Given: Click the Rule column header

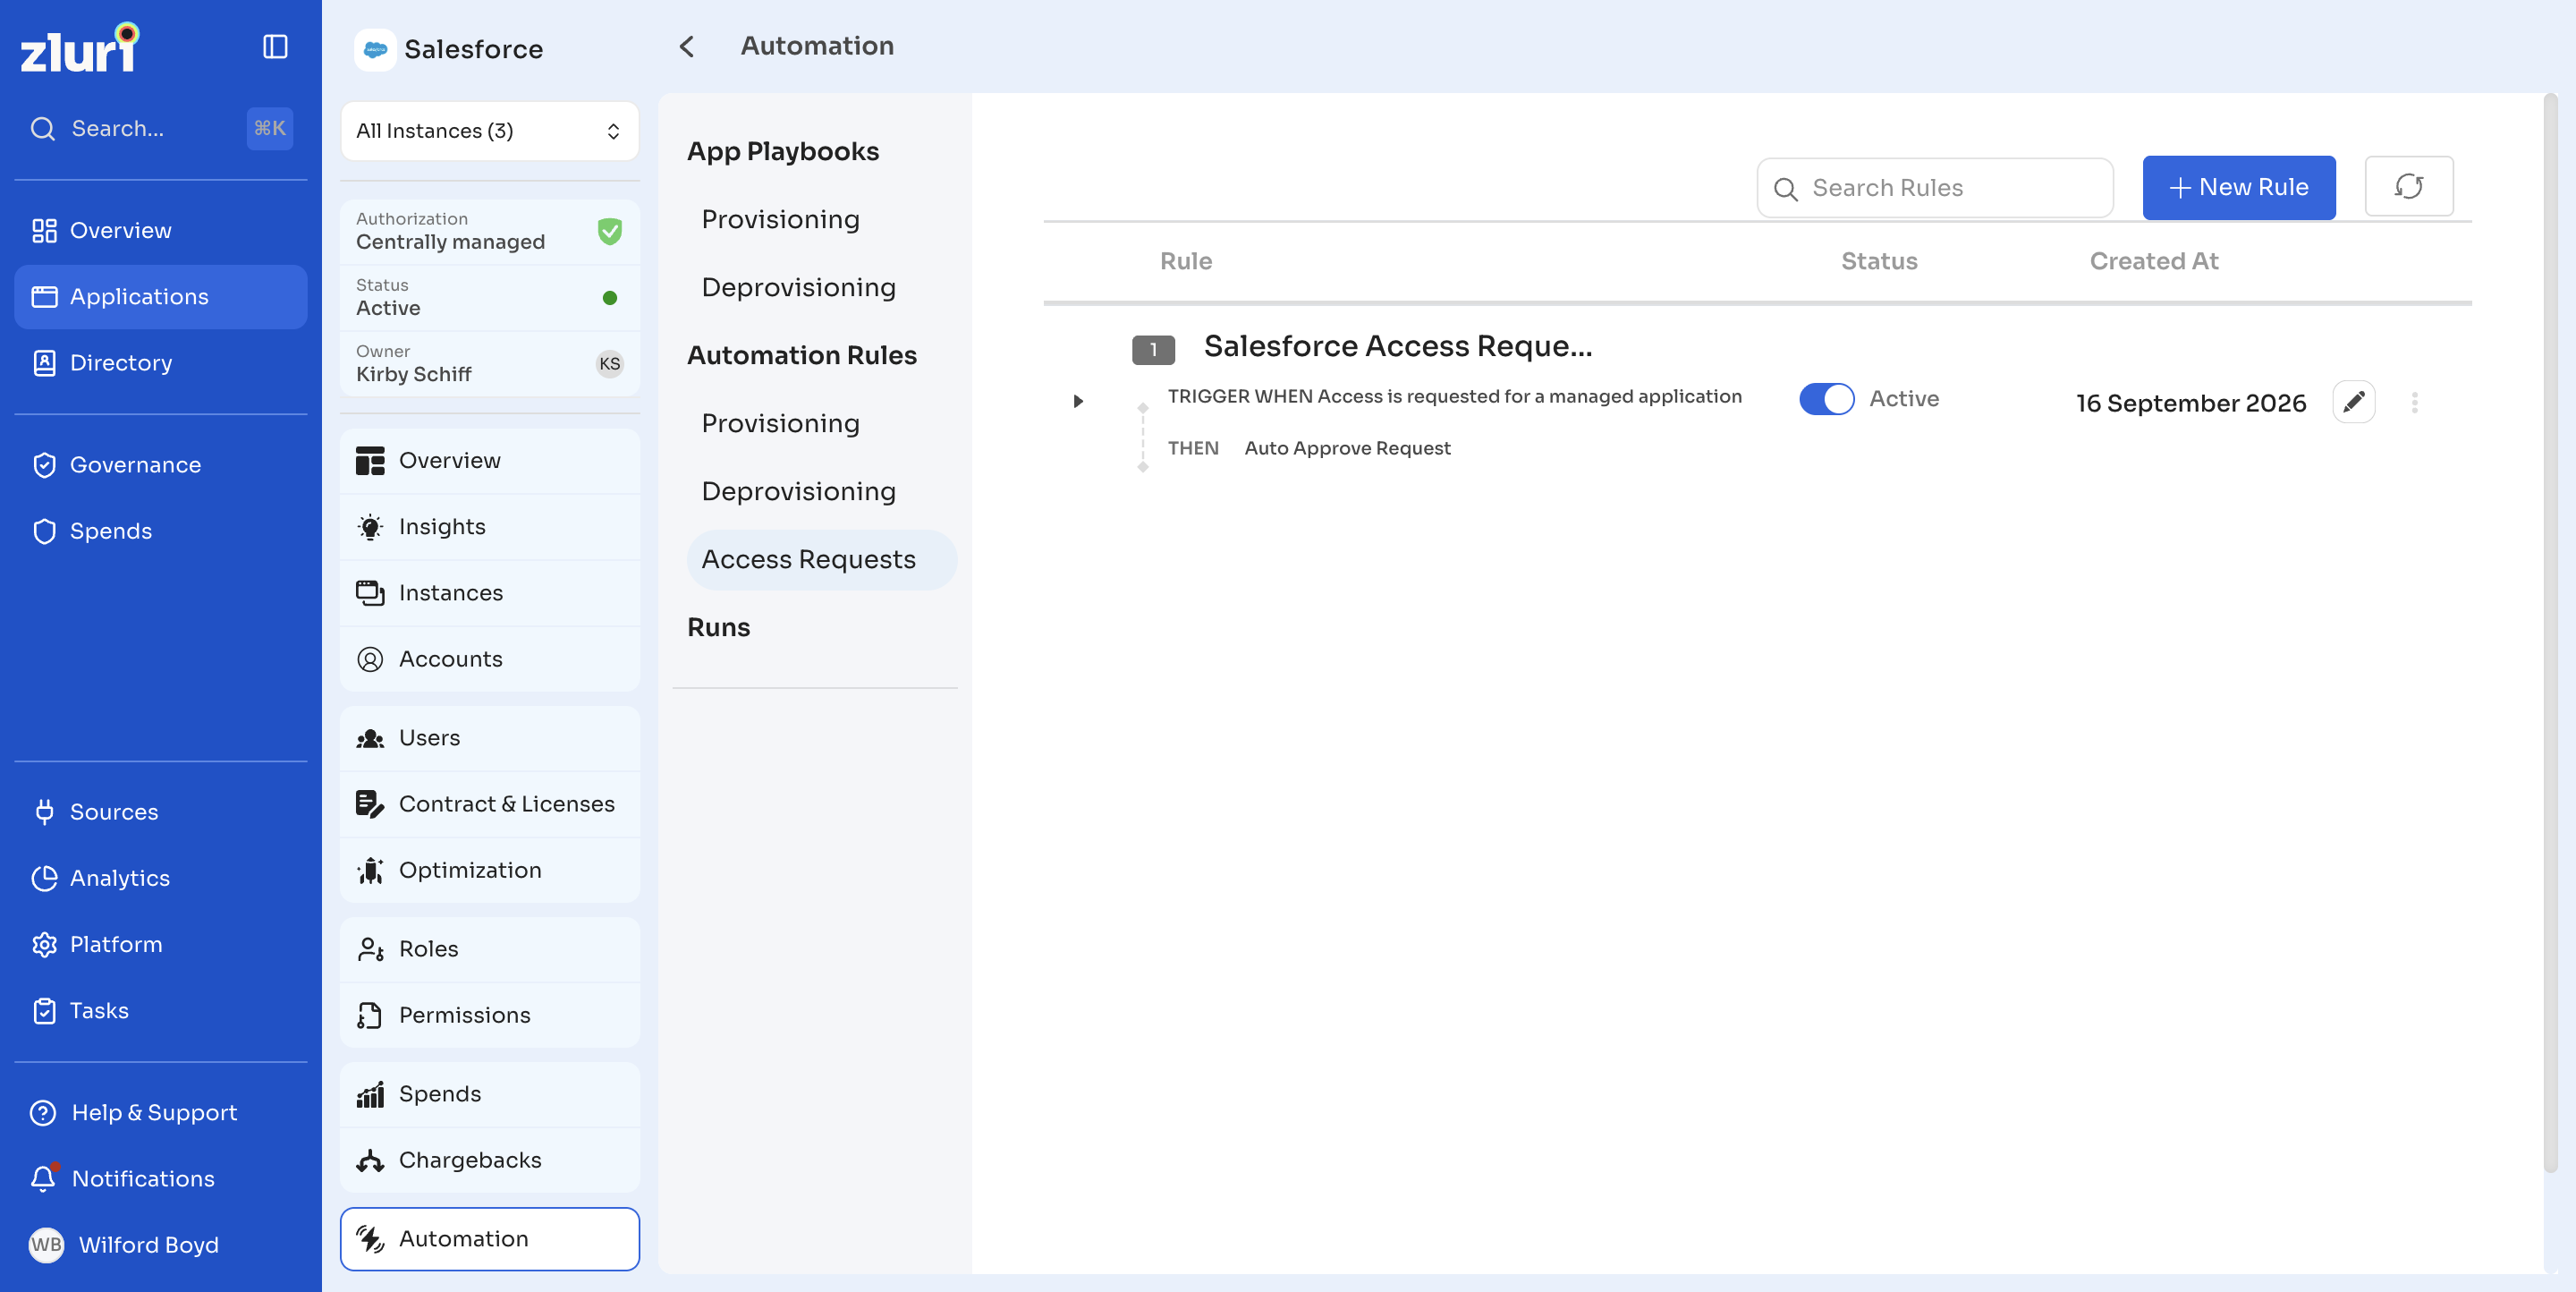Looking at the screenshot, I should (1185, 261).
